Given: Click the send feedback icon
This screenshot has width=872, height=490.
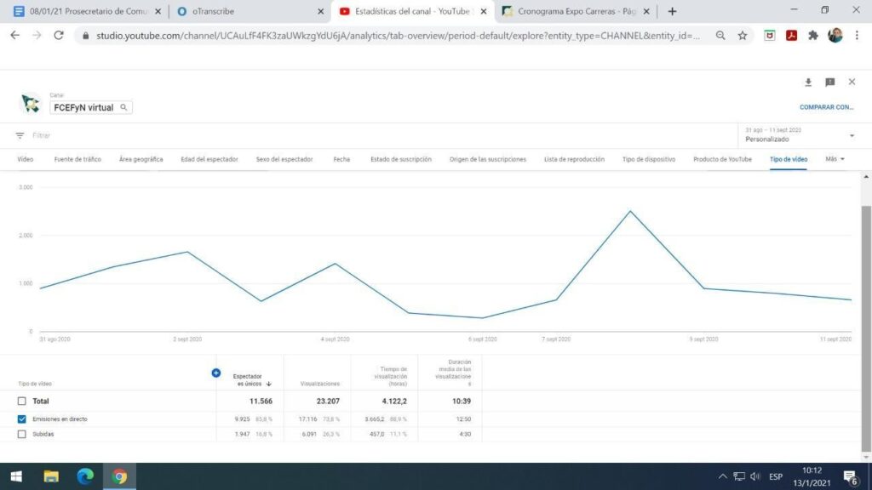Looking at the screenshot, I should point(829,83).
